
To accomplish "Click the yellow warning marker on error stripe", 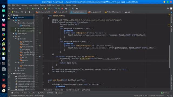I will tap(169, 14).
